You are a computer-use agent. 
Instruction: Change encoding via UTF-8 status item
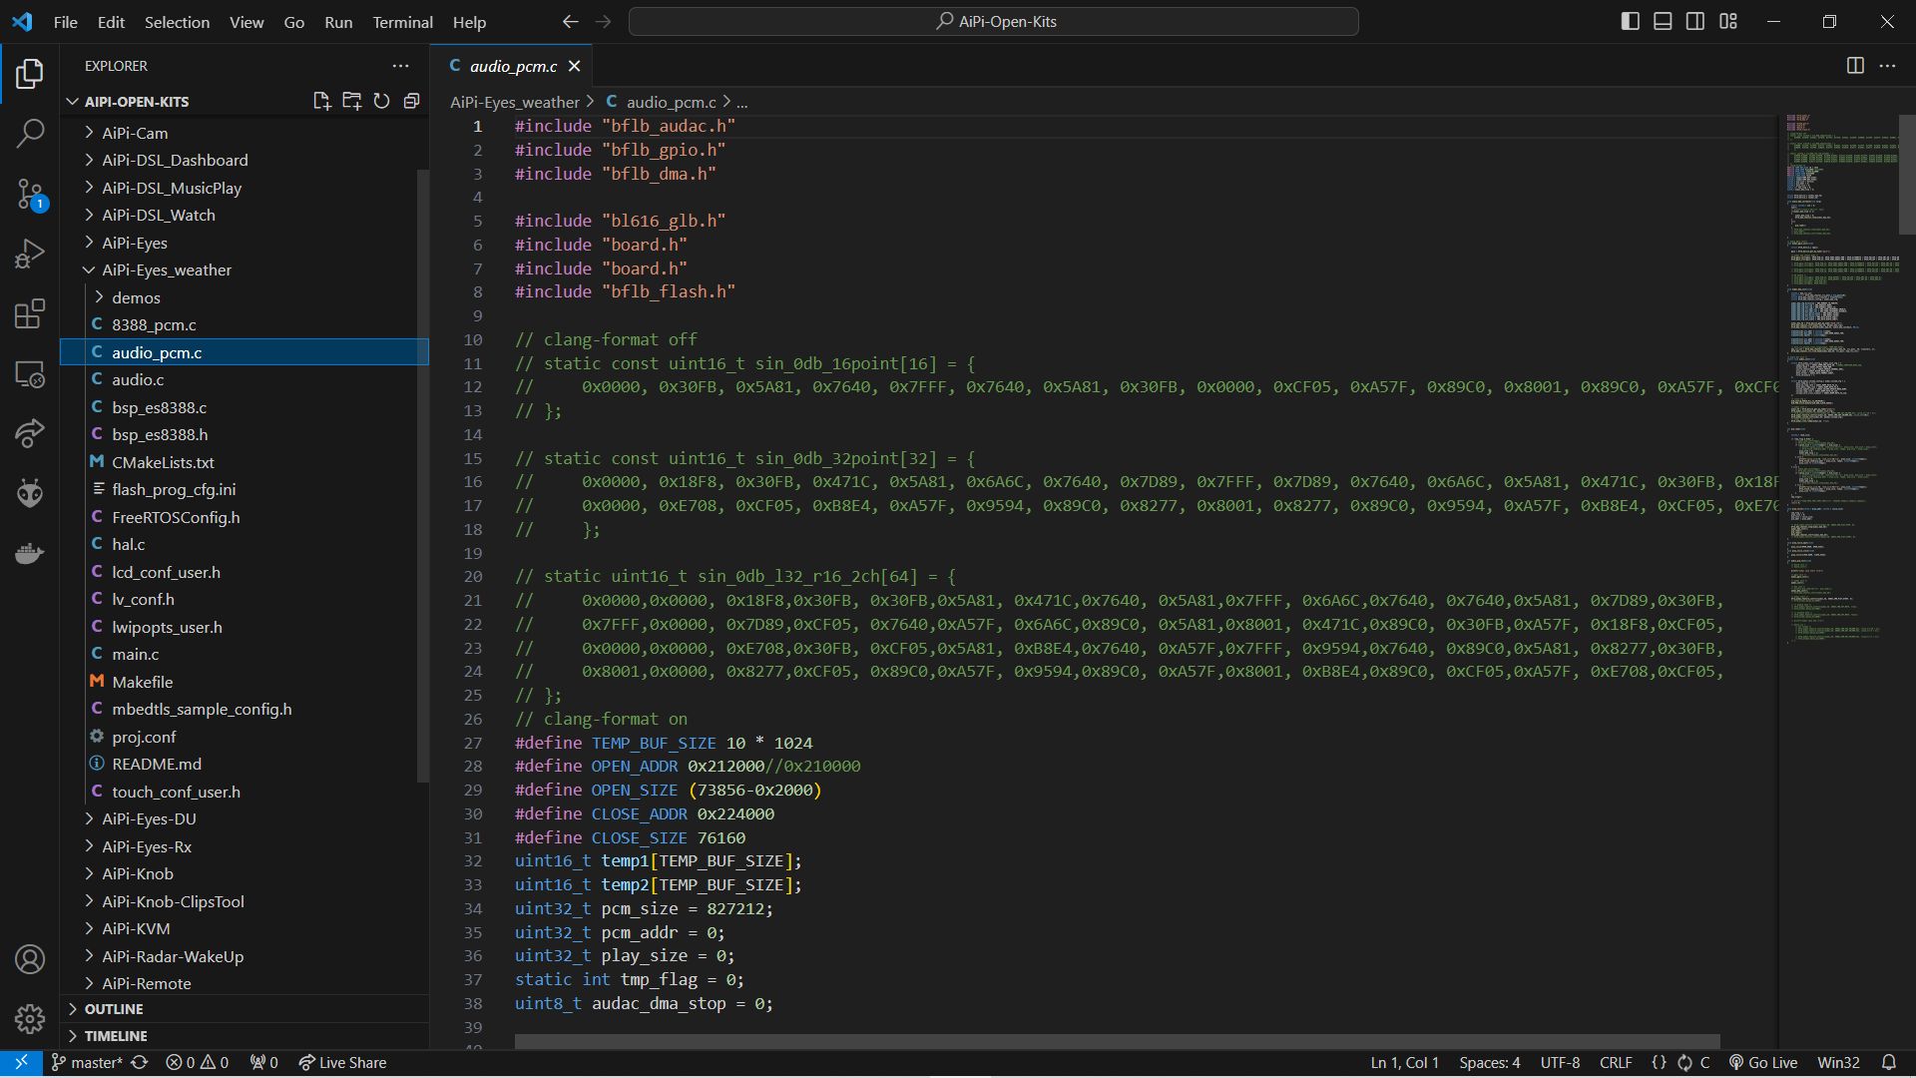point(1560,1062)
